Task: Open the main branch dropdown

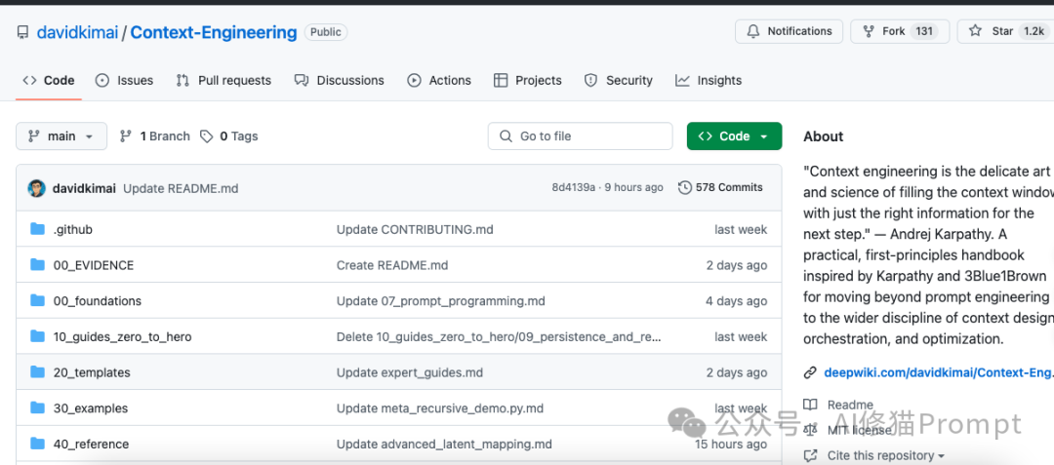Action: click(61, 136)
